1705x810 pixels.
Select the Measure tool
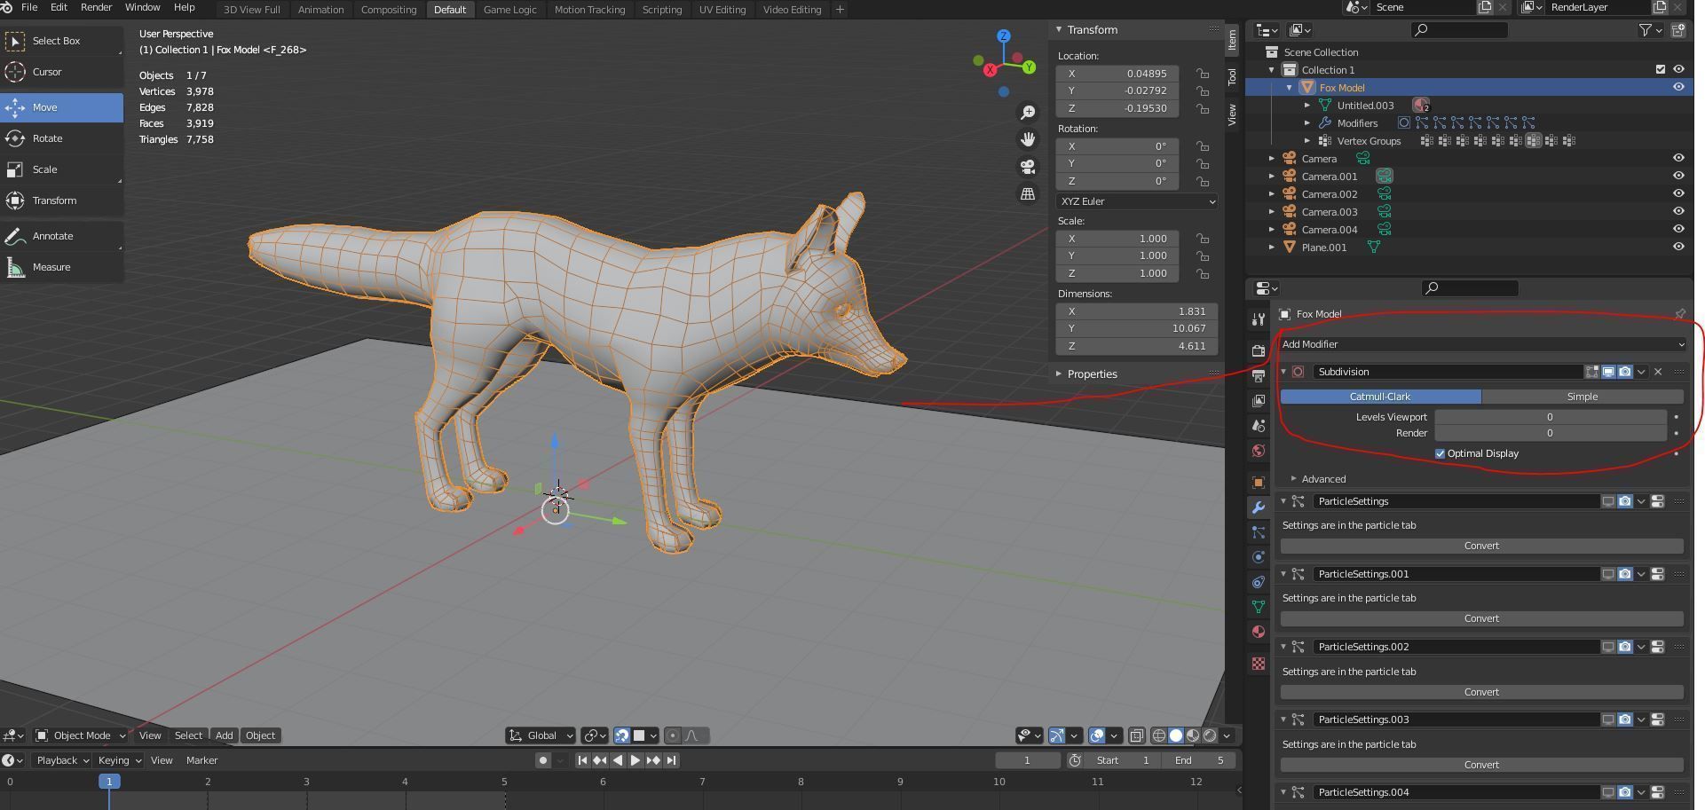click(61, 267)
